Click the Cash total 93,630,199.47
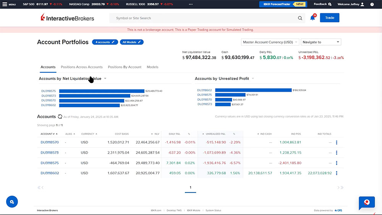The image size is (382, 215). click(238, 57)
